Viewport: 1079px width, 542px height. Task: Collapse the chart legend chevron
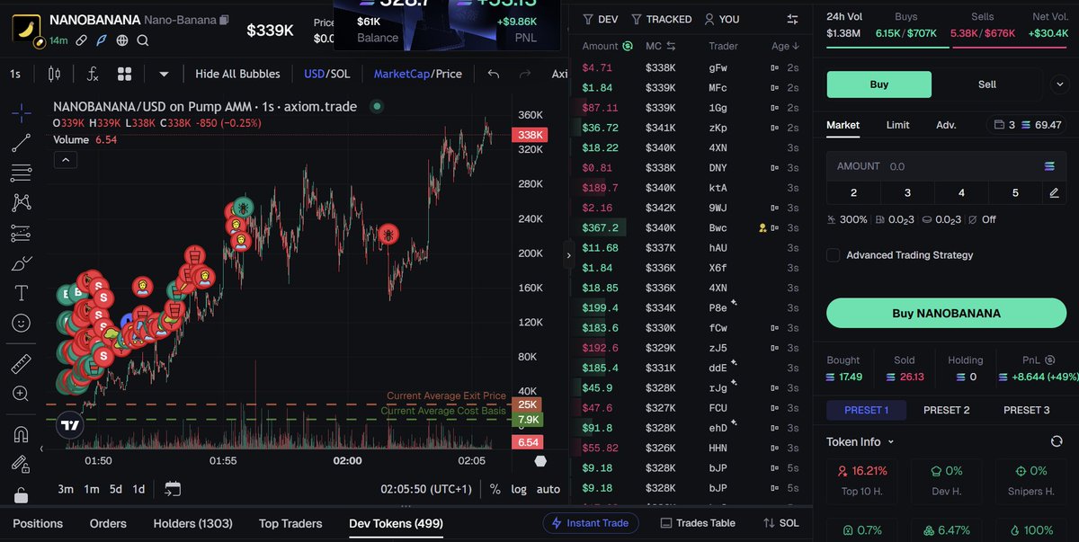(67, 160)
